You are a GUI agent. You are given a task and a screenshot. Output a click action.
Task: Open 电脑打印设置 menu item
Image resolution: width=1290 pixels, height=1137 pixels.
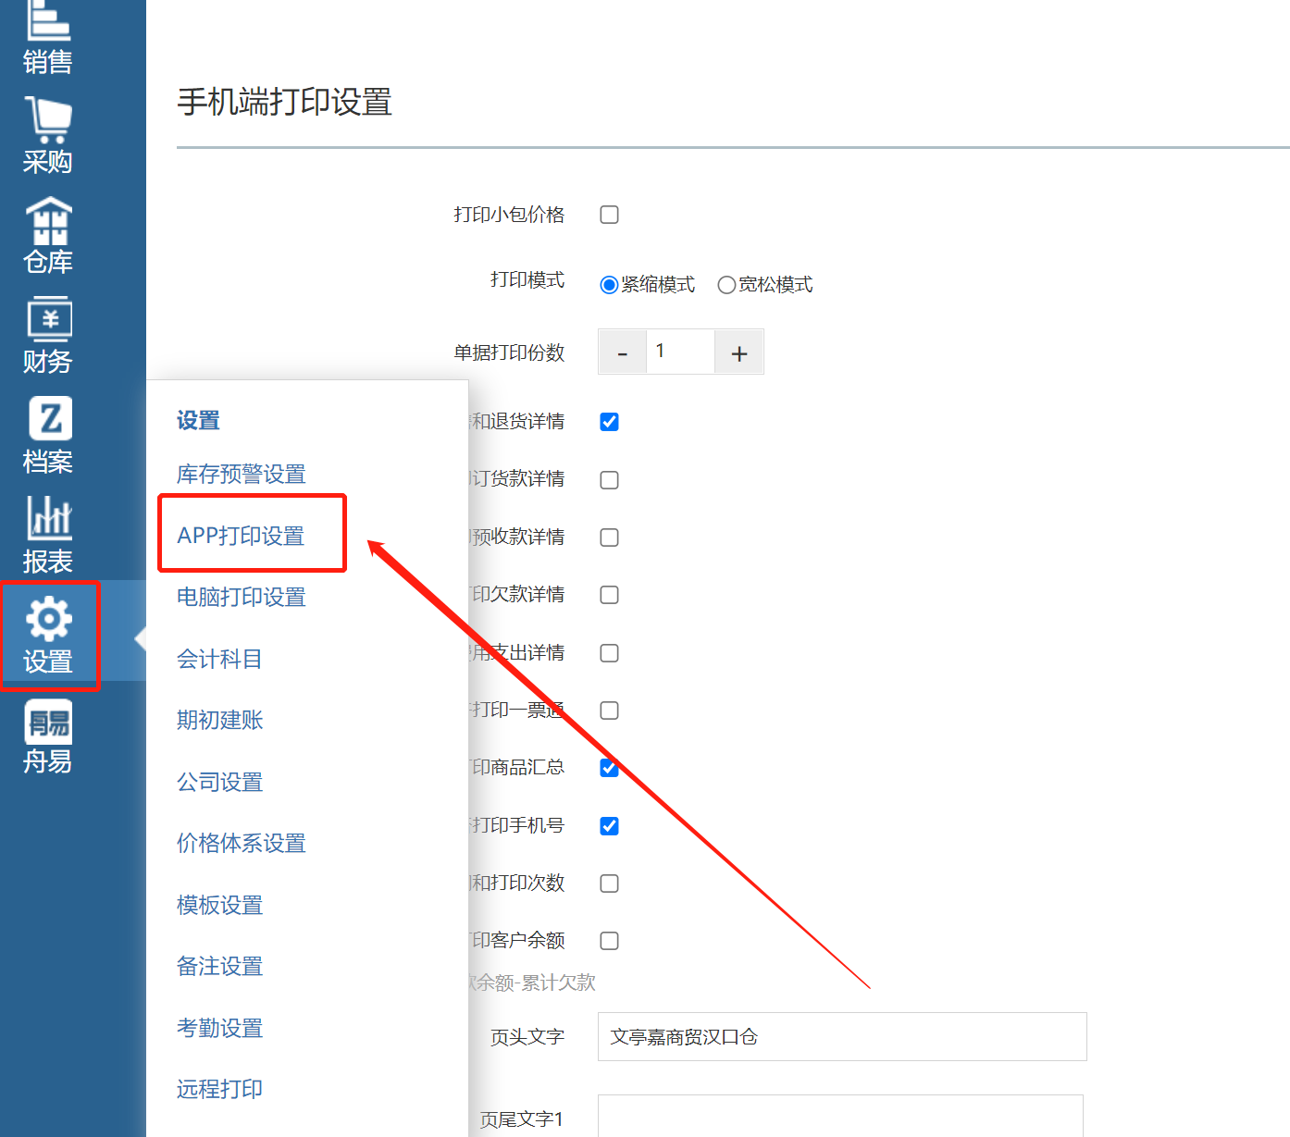(242, 598)
